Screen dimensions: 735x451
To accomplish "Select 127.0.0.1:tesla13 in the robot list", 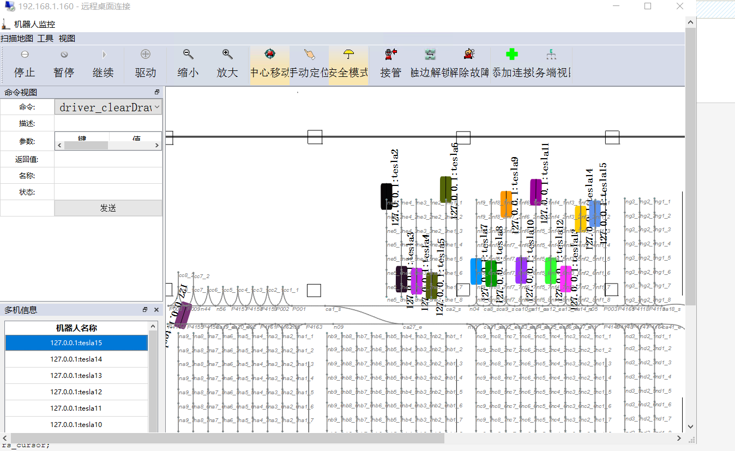I will [76, 376].
